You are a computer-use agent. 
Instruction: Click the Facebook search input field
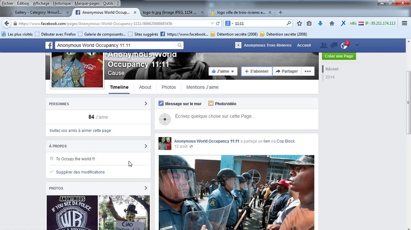pyautogui.click(x=116, y=45)
